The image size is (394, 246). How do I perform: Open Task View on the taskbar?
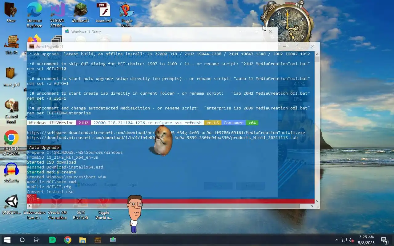(37, 240)
